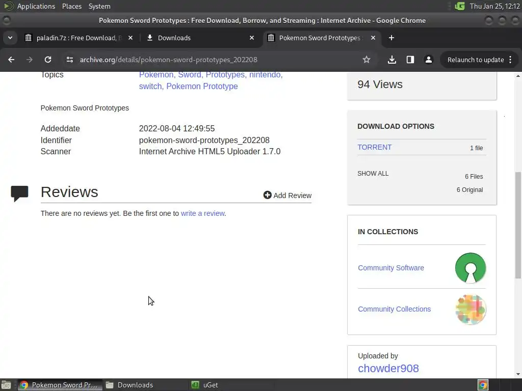Click uGet tray icon in top panel
Image resolution: width=522 pixels, height=391 pixels.
[460, 6]
